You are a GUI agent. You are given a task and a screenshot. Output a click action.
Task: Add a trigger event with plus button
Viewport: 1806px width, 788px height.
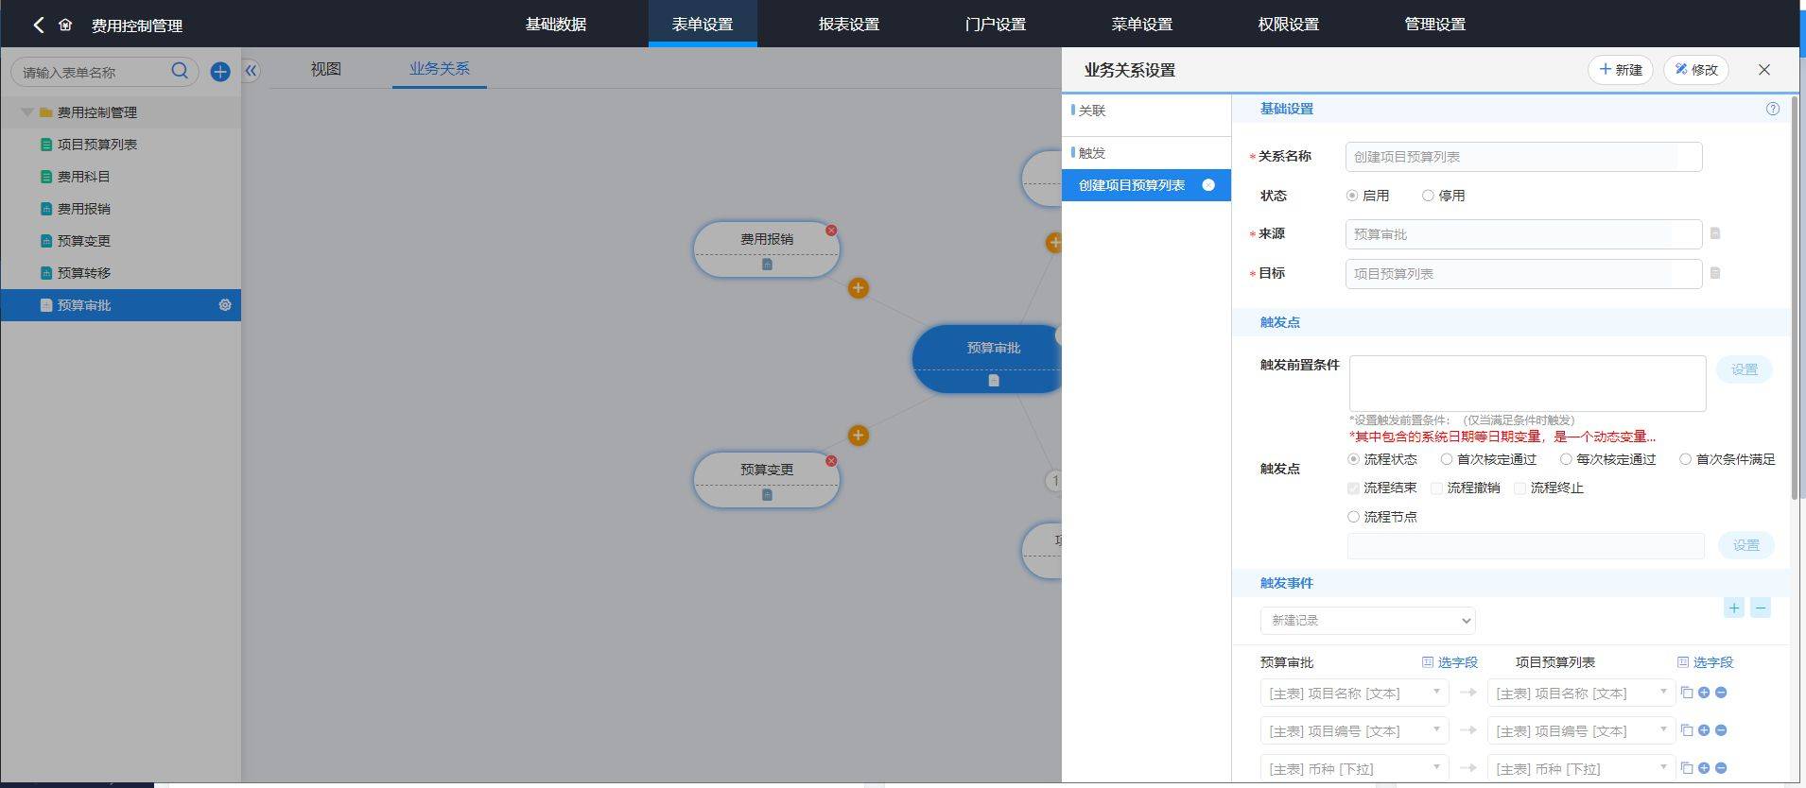[1734, 608]
